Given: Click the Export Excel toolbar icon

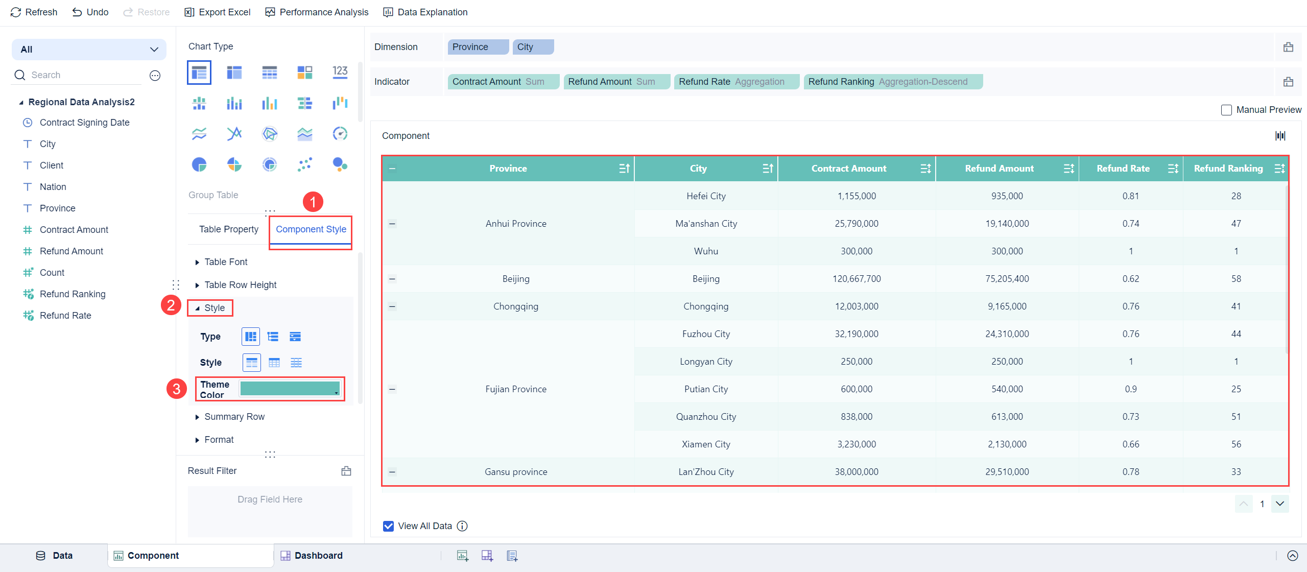Looking at the screenshot, I should point(189,12).
